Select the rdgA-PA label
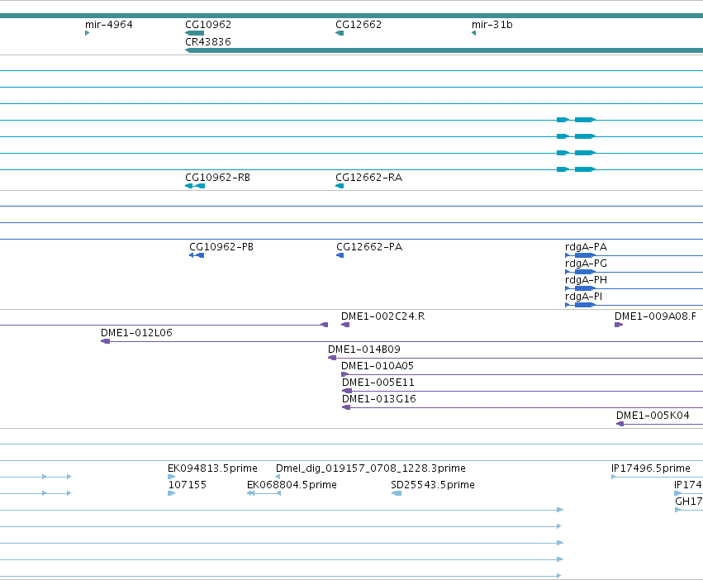Viewport: 703px width, 580px height. 586,247
